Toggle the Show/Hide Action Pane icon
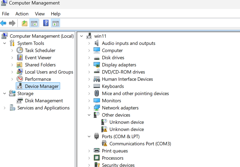This screenshot has width=240, height=167. (55, 23)
